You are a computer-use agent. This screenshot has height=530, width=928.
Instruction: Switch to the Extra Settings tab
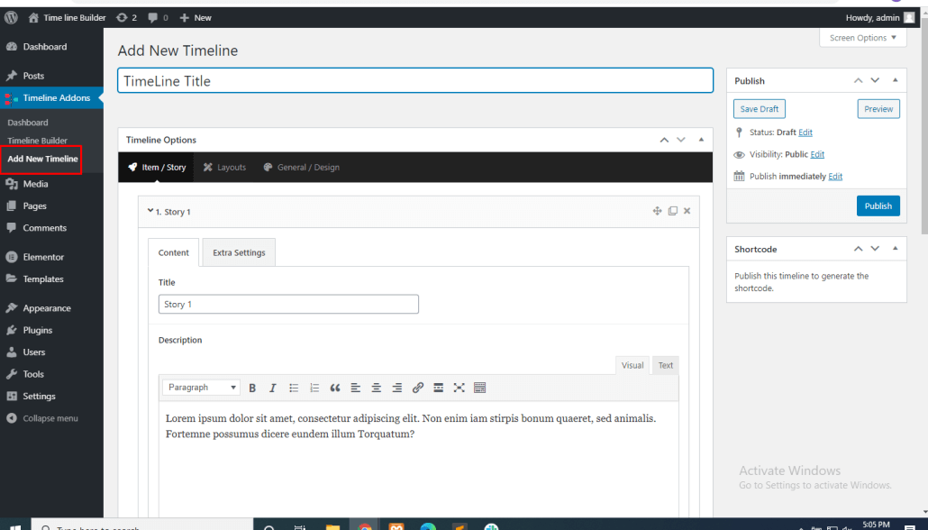[238, 252]
